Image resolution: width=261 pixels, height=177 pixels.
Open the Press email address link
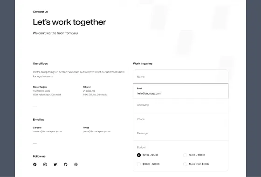tap(96, 131)
